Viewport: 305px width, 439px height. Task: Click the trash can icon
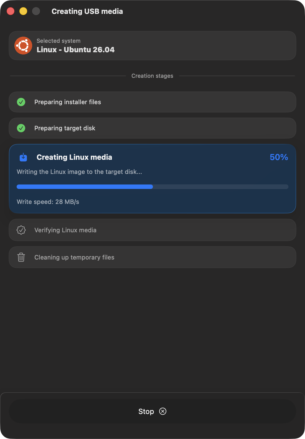[21, 257]
